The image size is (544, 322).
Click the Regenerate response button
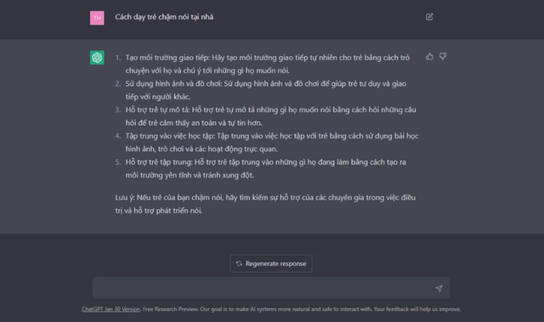(x=271, y=263)
